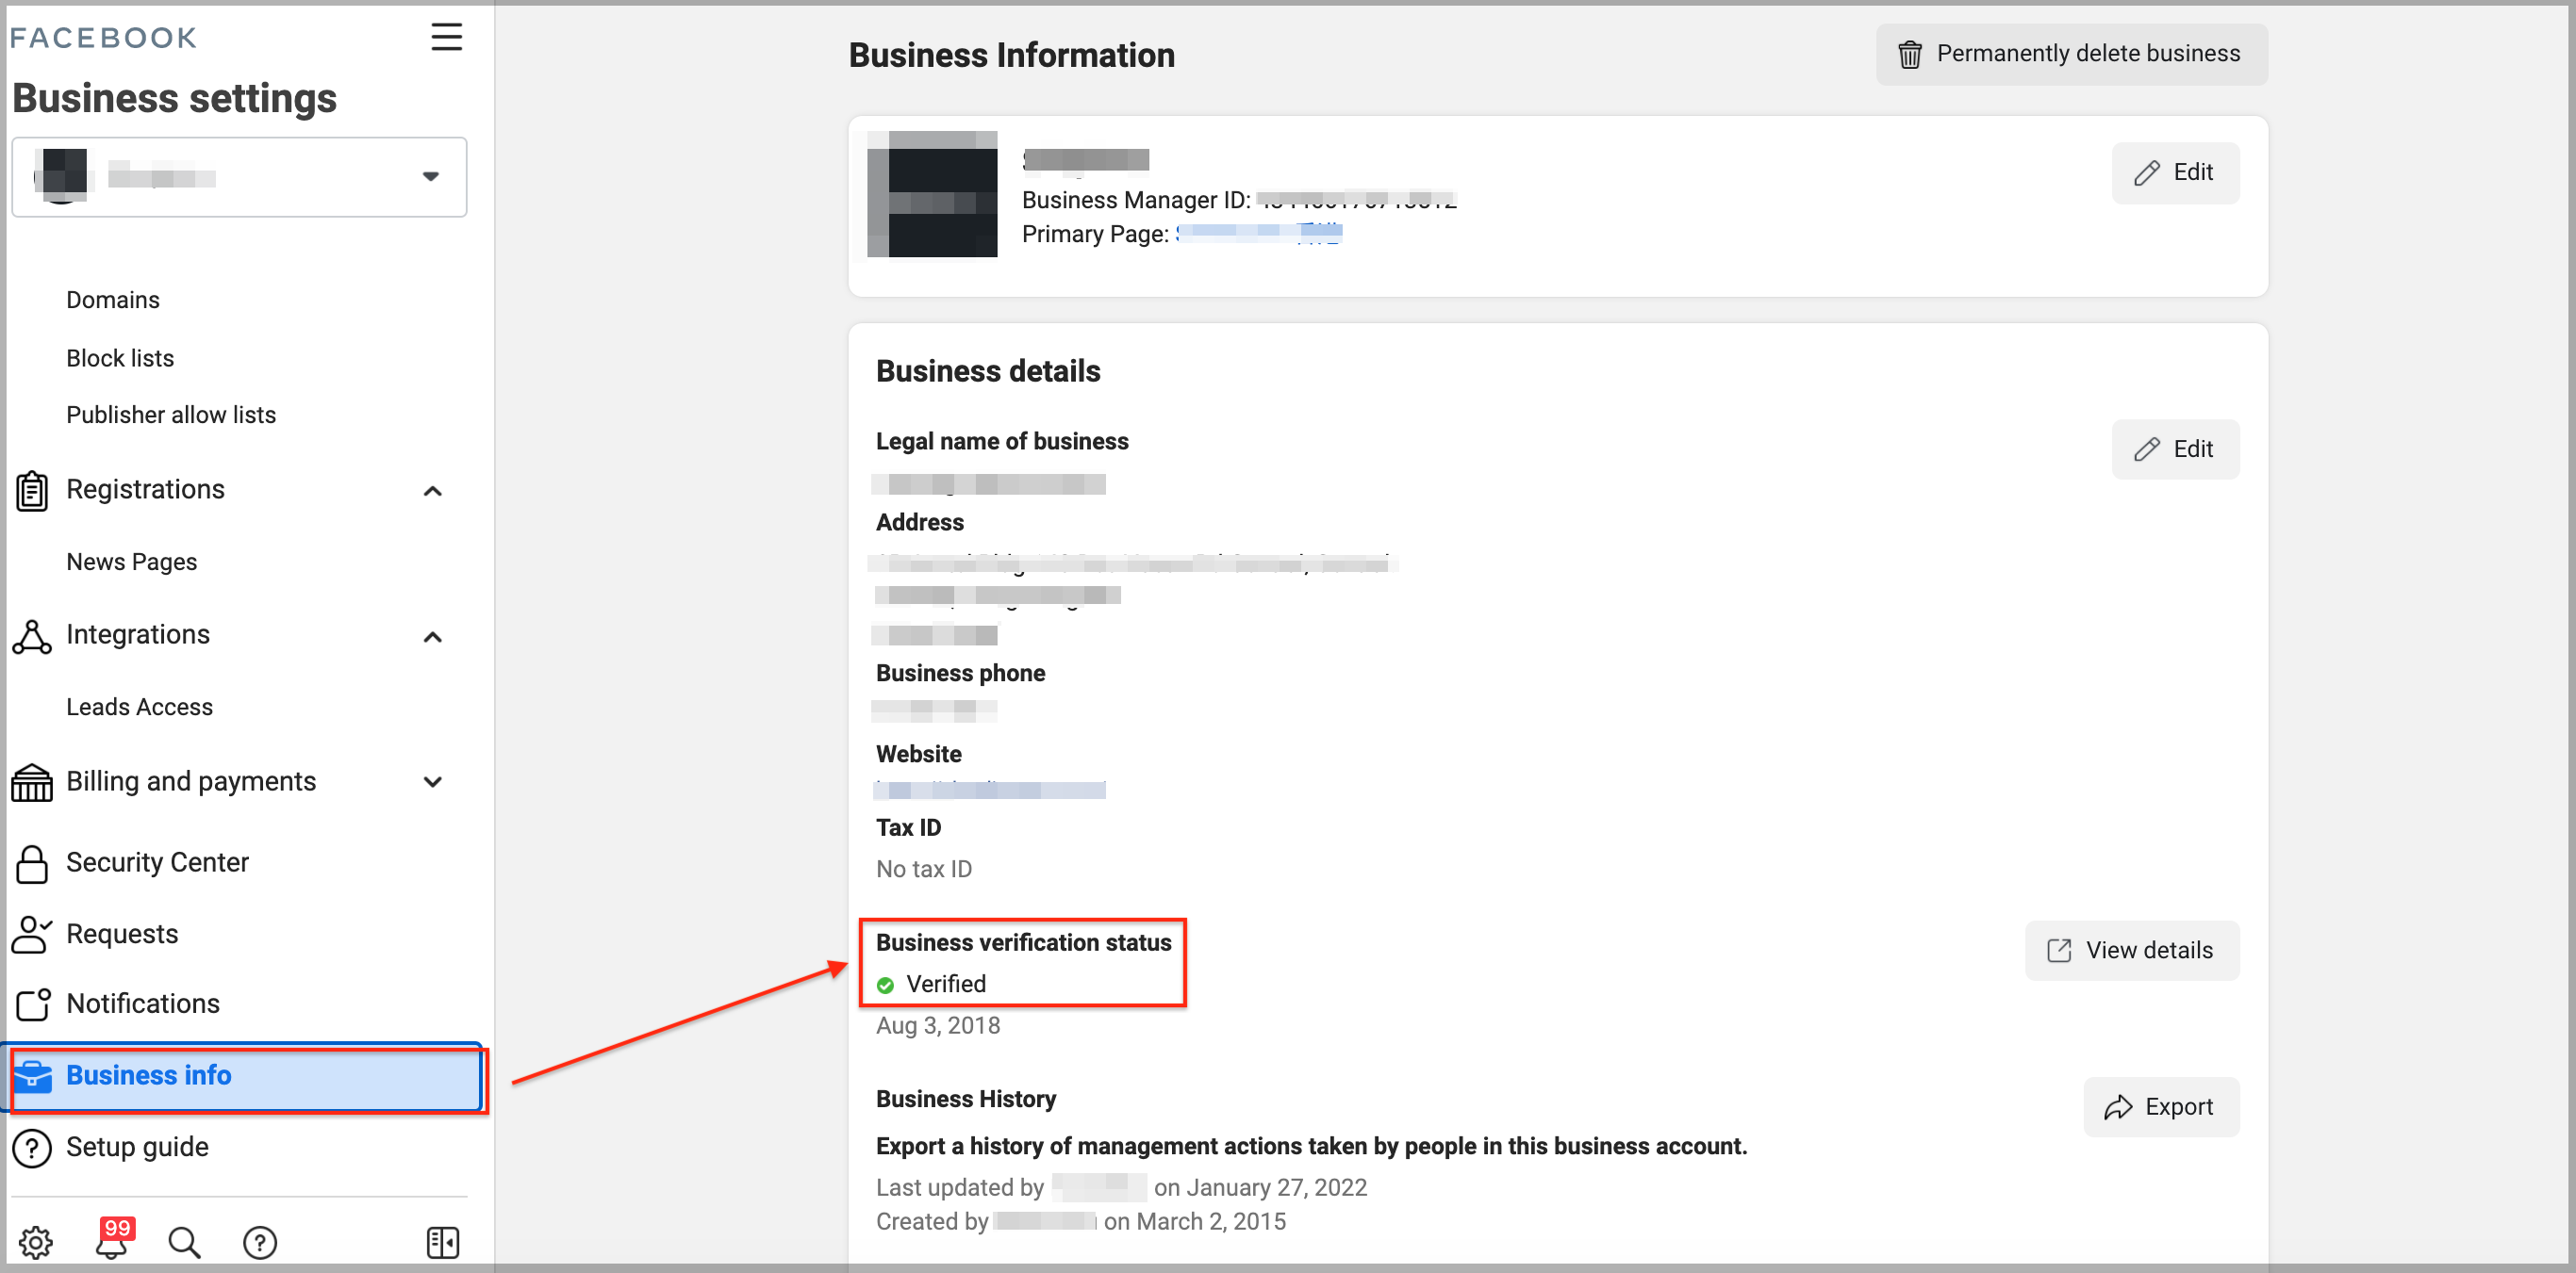This screenshot has height=1273, width=2576.
Task: Open Leads Access under Integrations
Action: tap(140, 707)
